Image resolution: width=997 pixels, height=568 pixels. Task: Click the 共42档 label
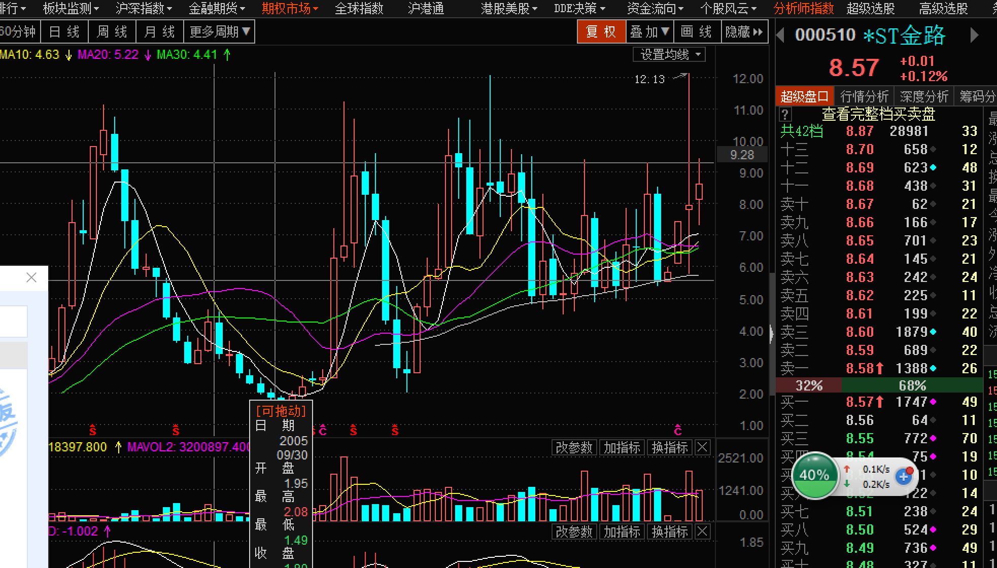point(802,131)
